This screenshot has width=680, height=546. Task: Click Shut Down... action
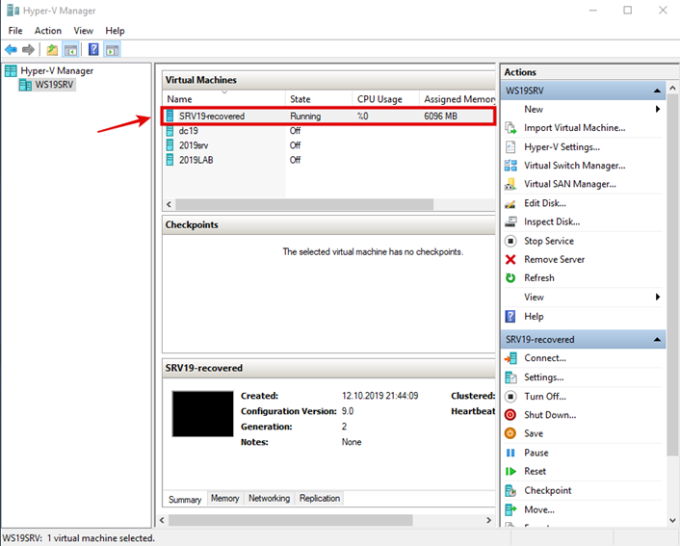tap(550, 415)
